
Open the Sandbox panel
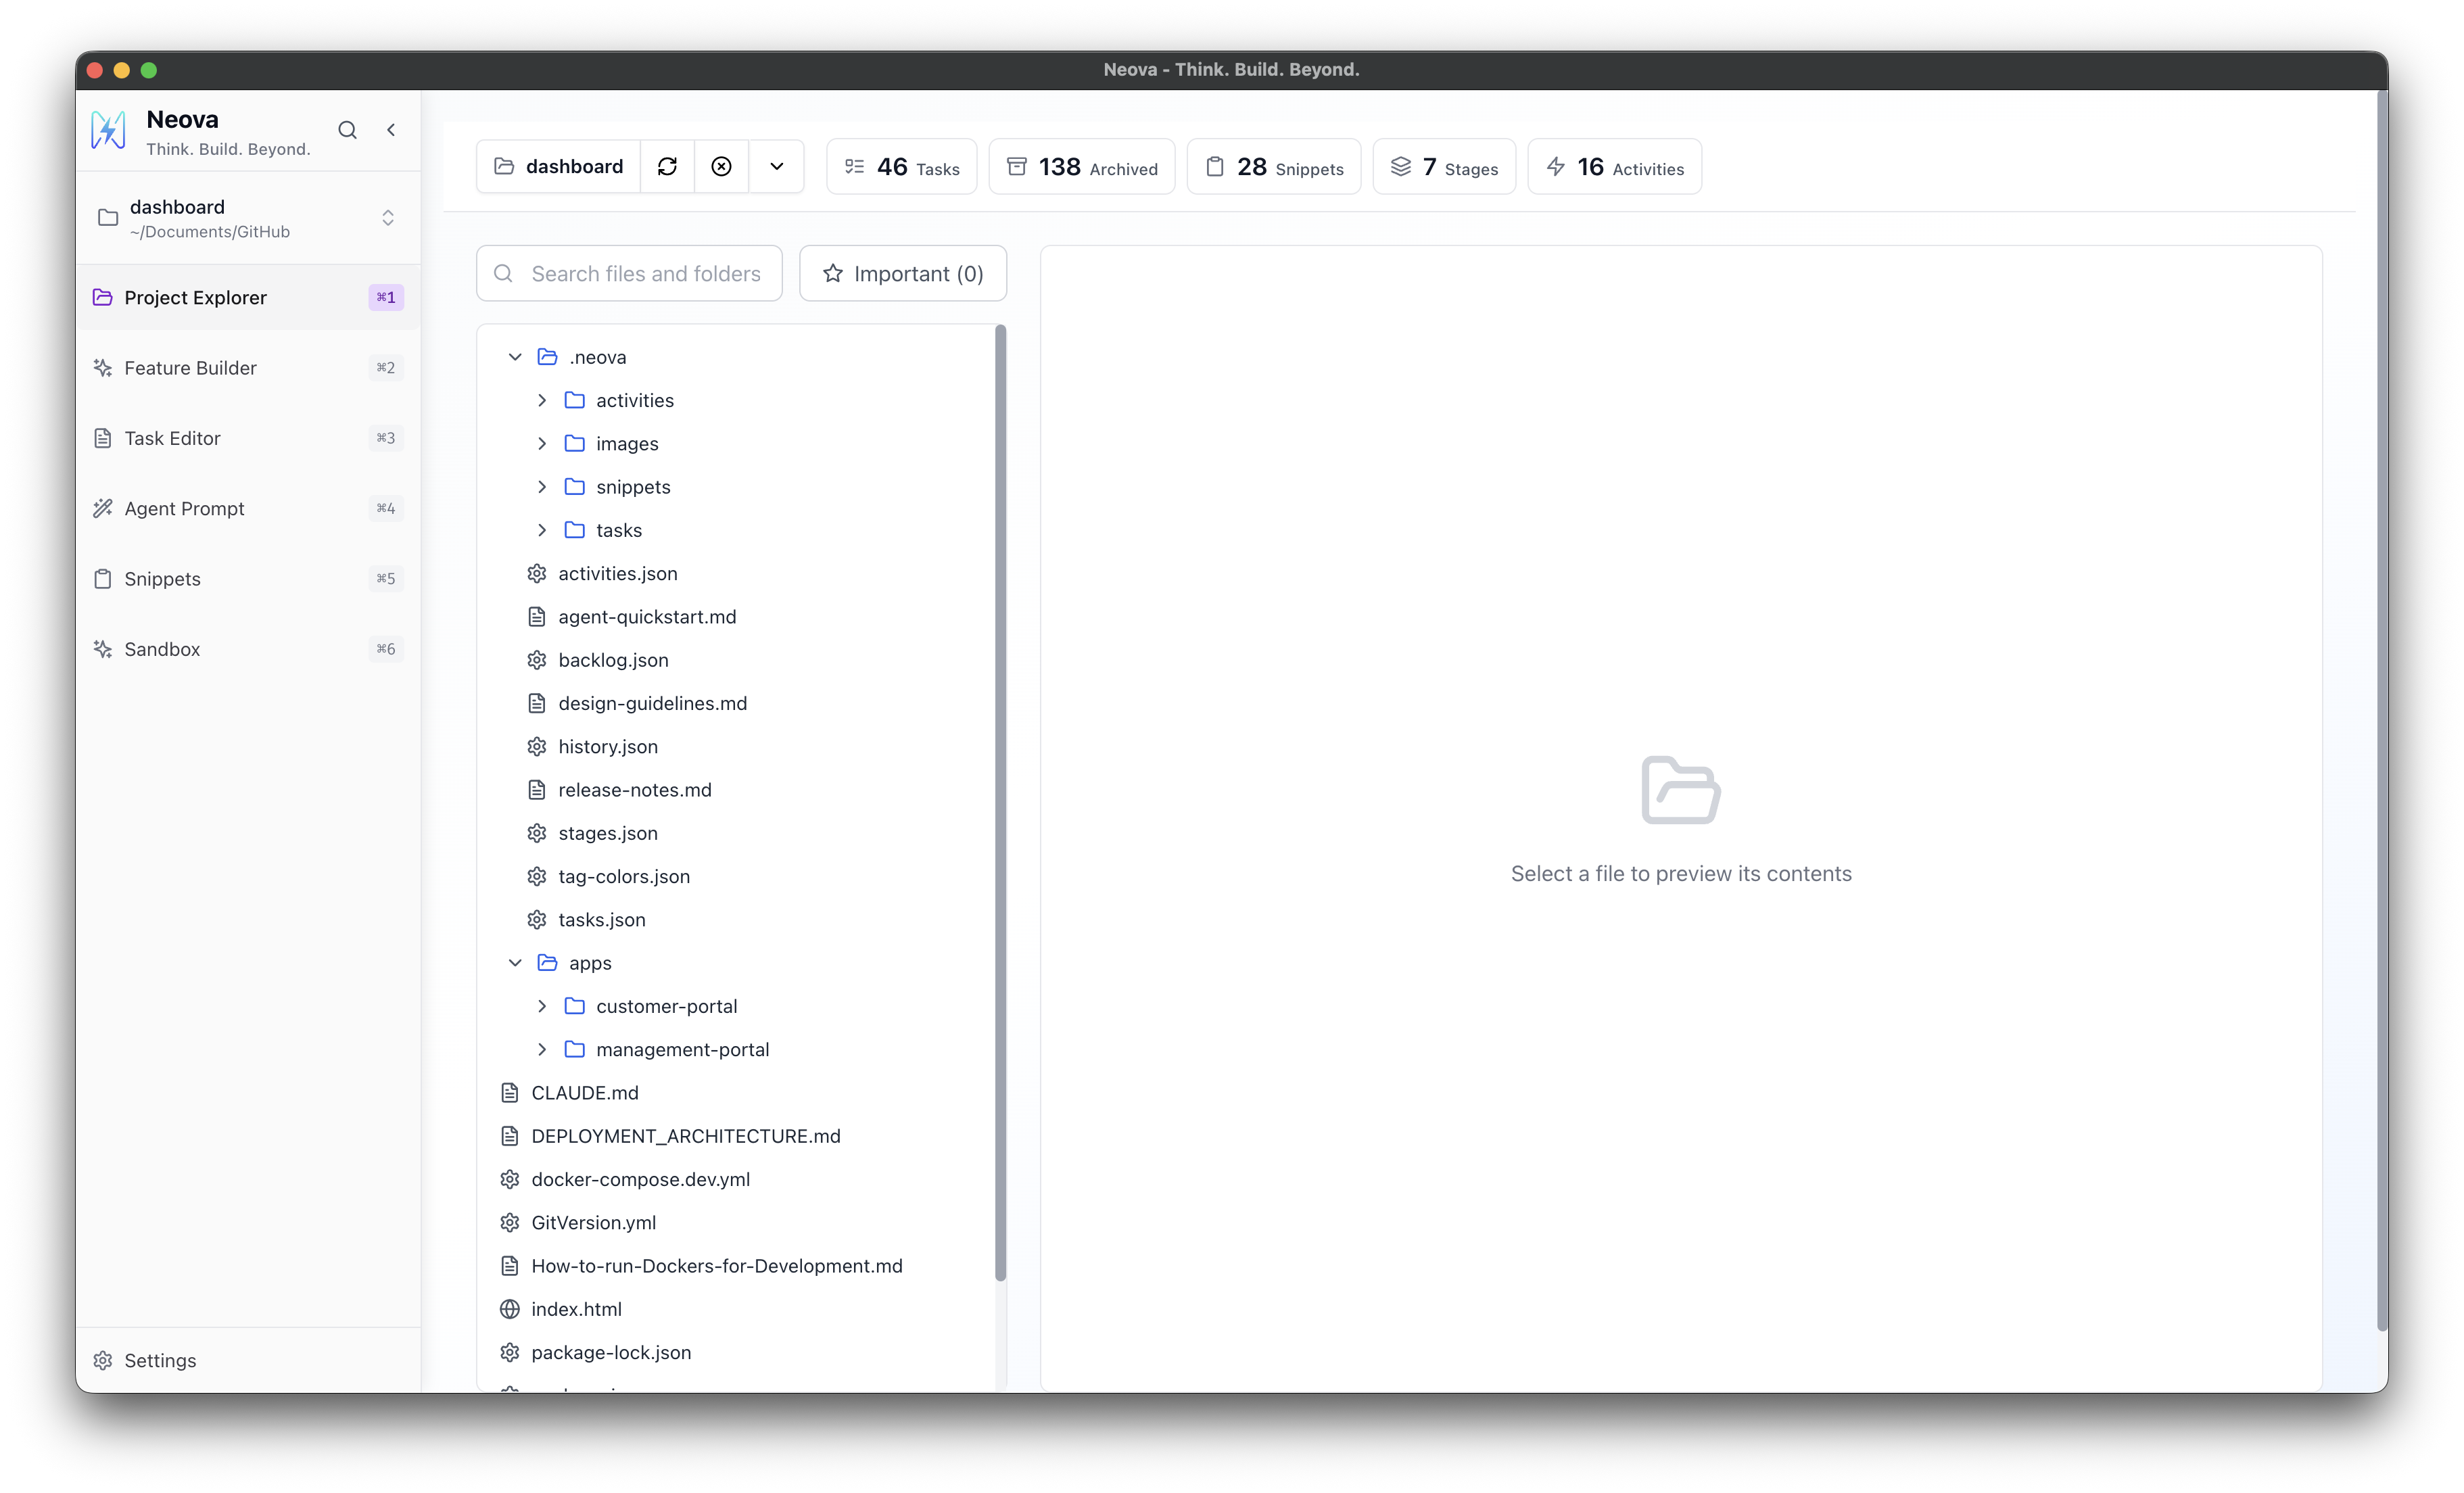coord(164,648)
